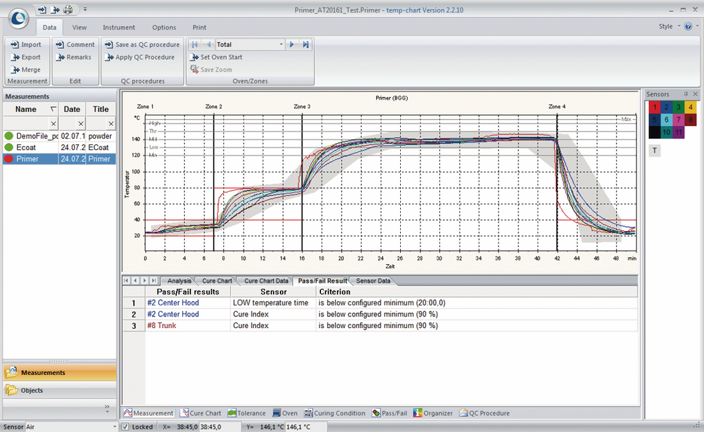Screen dimensions: 704x432
Task: Select the DemoFile measurement row
Action: [59, 136]
